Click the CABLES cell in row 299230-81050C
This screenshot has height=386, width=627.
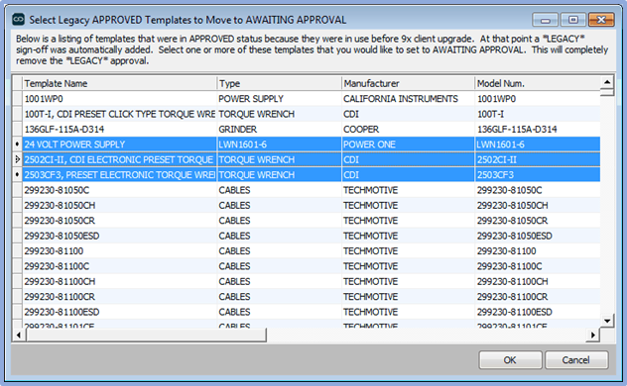pos(279,190)
